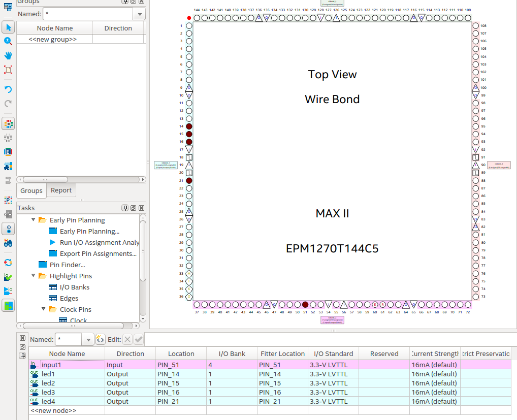The width and height of the screenshot is (517, 420).
Task: Click the filter icon beside bottom Named box
Action: coord(100,339)
